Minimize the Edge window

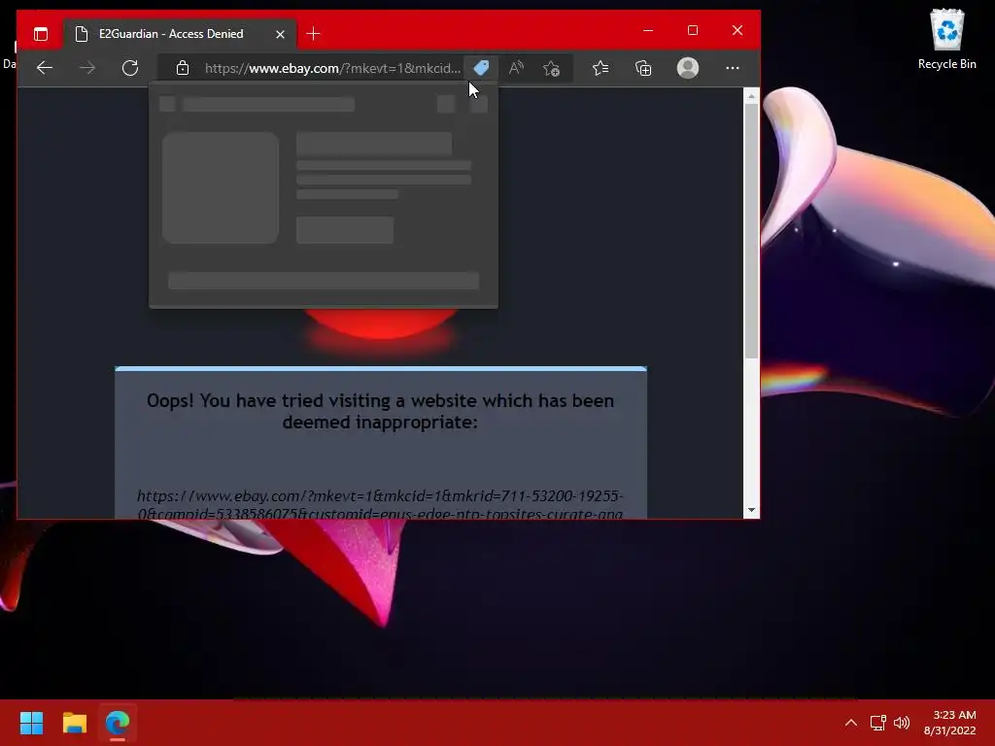(648, 30)
